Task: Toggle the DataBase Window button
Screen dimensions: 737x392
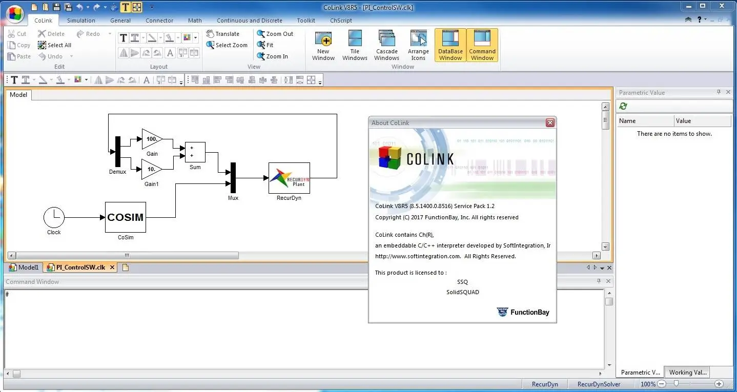Action: 451,46
